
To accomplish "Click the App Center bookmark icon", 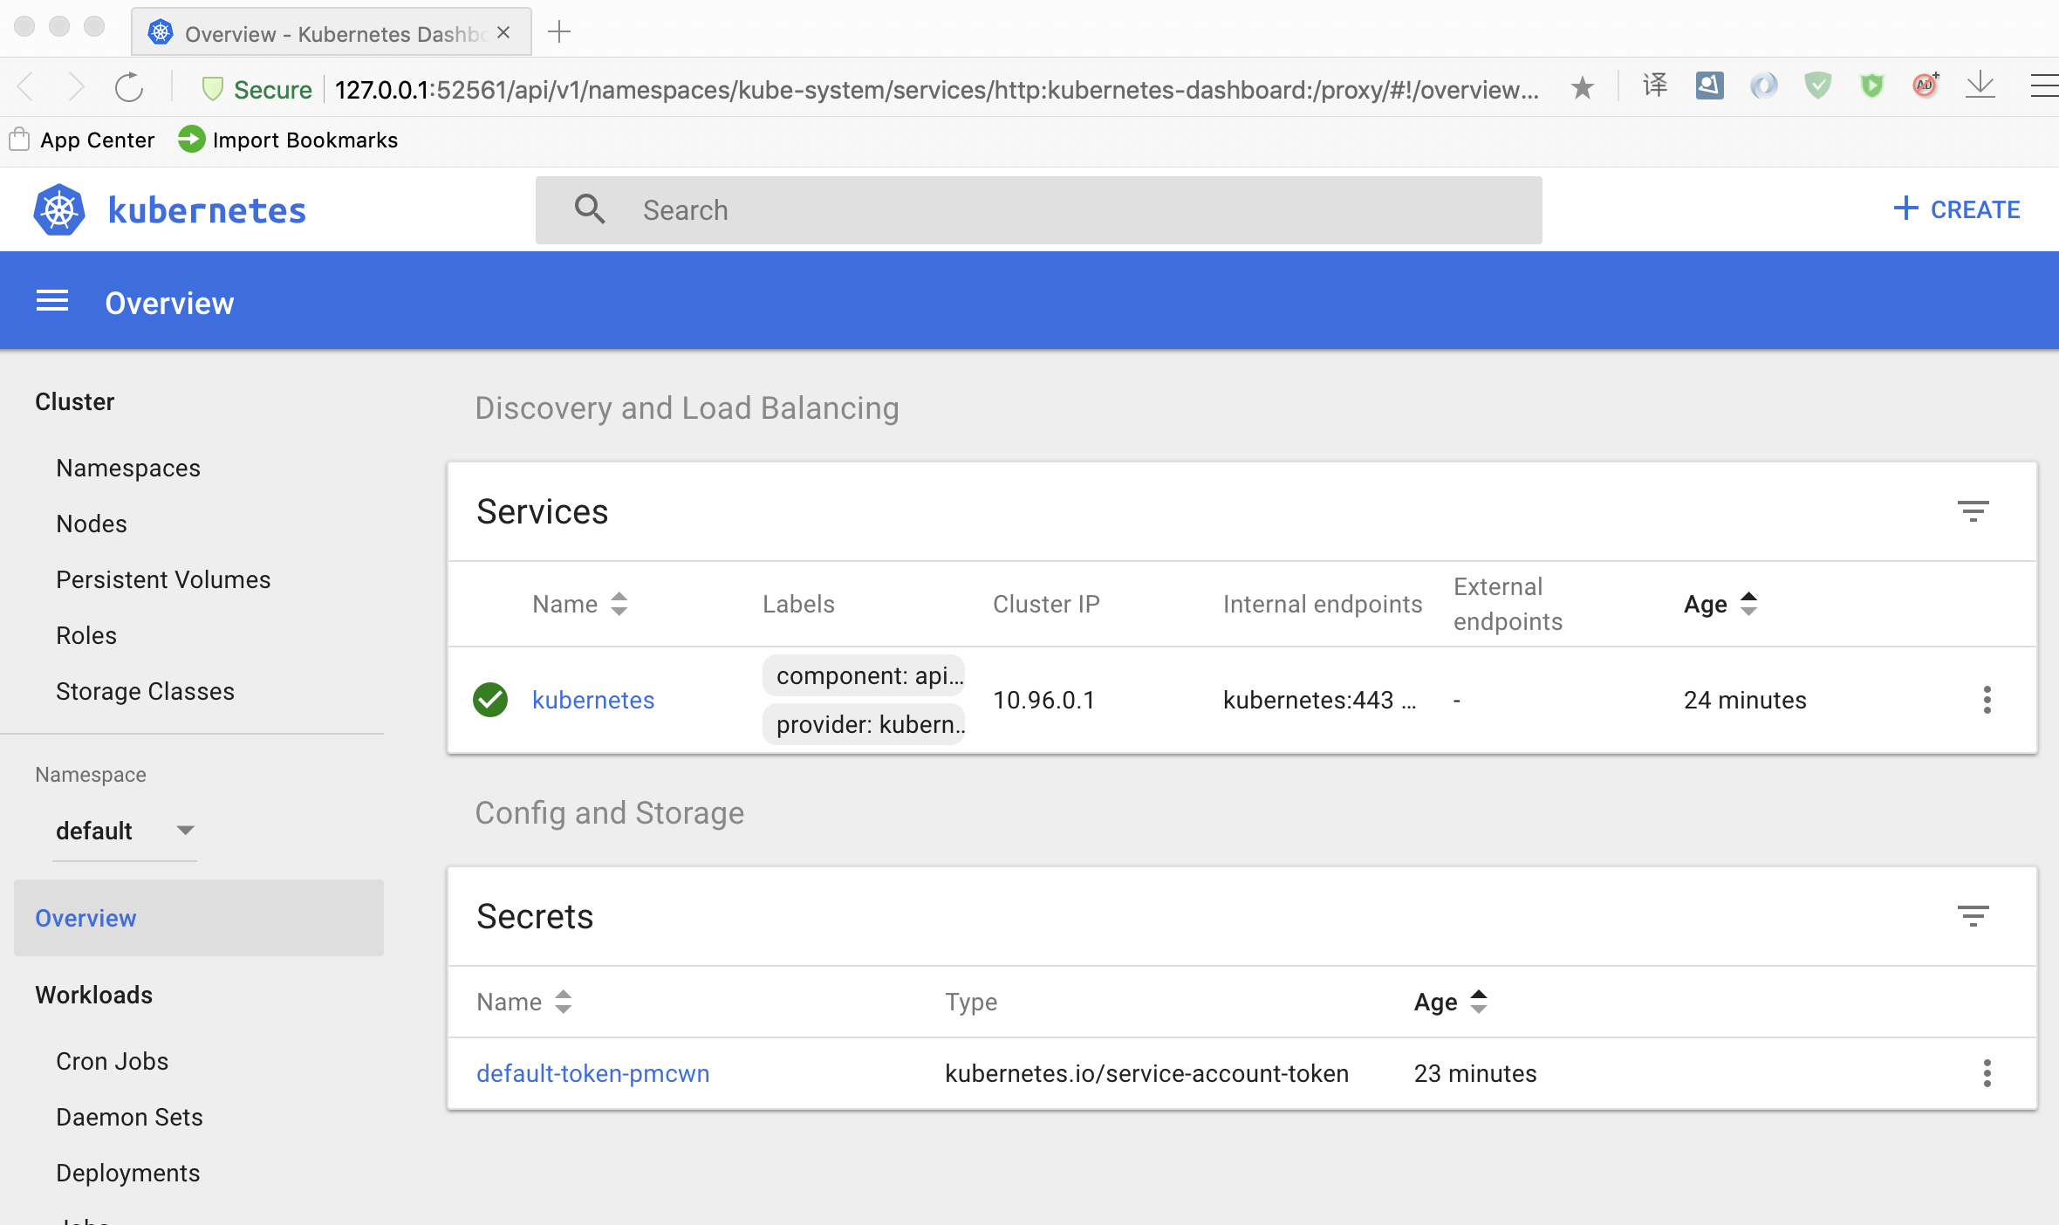I will coord(19,140).
